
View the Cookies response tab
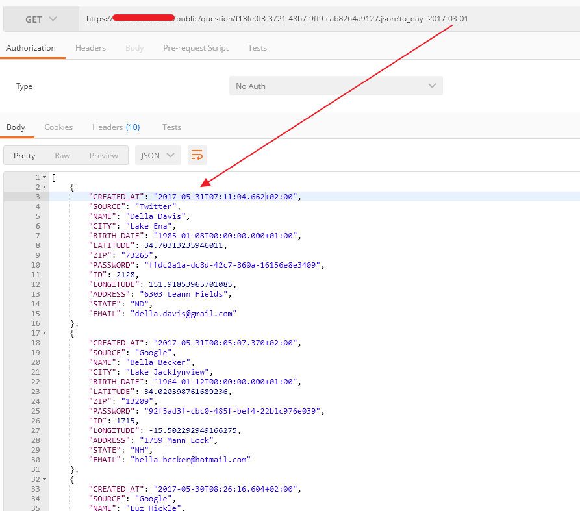(58, 127)
